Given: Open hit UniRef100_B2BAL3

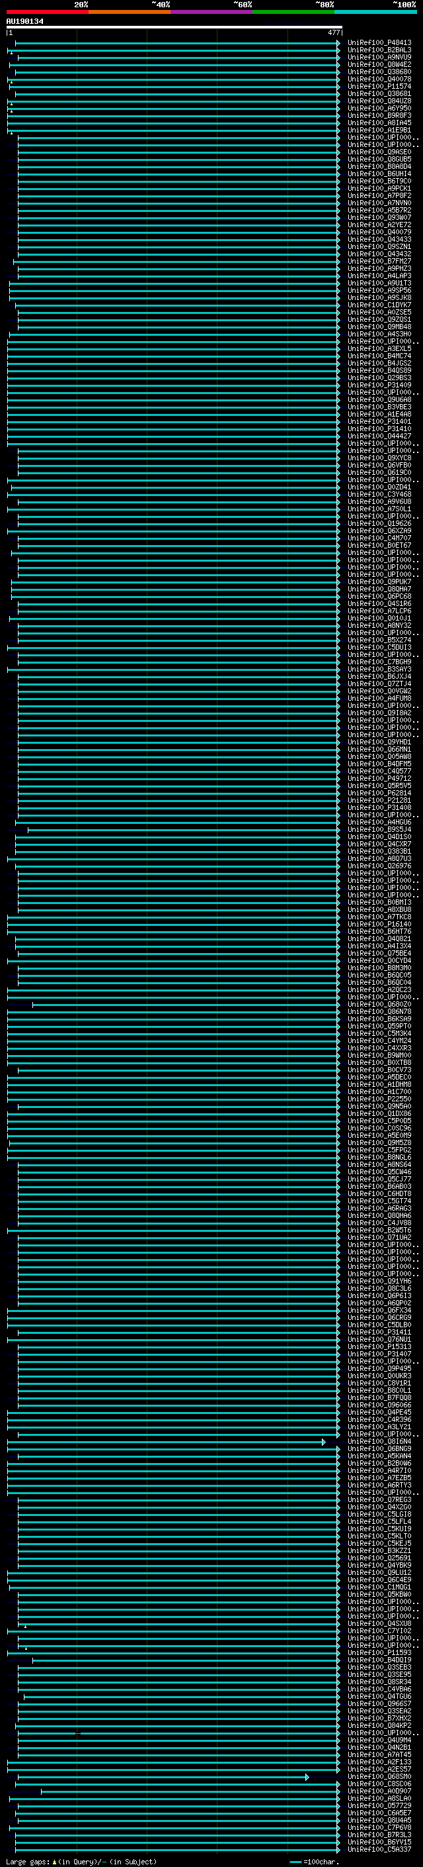Looking at the screenshot, I should [x=379, y=50].
